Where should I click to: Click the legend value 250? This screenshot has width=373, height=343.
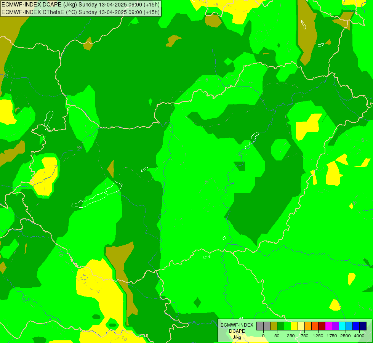[x=291, y=336]
